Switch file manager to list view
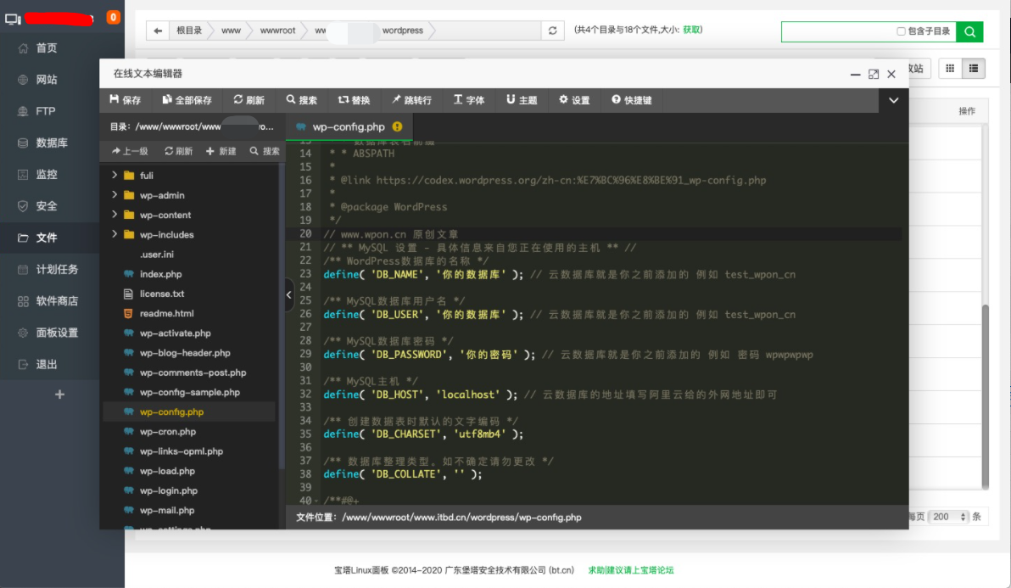The width and height of the screenshot is (1011, 588). coord(974,69)
